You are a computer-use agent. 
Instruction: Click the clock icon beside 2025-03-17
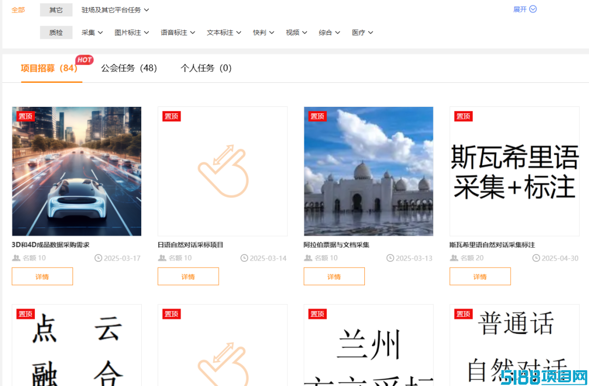98,258
